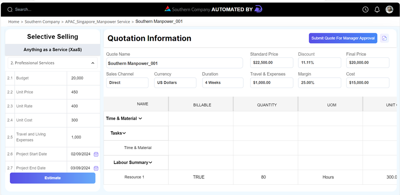Select the Anything as a Service (XaaS) tab
The image size is (400, 195).
coord(52,50)
